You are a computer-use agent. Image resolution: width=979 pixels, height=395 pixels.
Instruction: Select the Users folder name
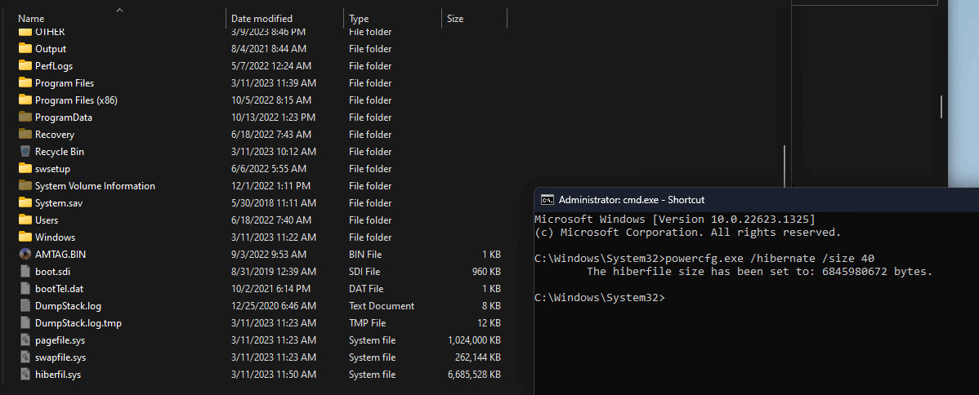47,220
